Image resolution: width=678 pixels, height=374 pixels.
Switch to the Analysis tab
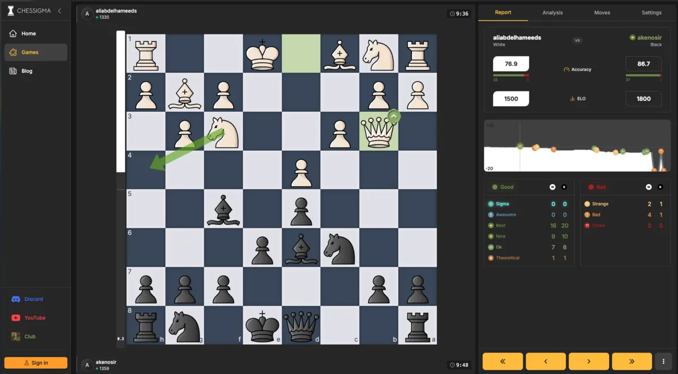point(552,12)
